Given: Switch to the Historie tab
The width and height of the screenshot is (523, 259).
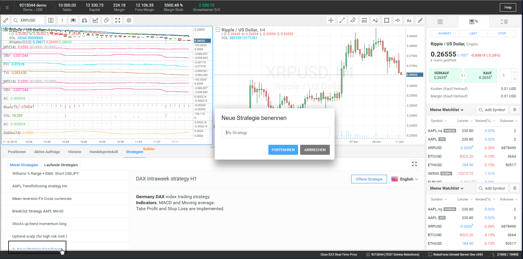Looking at the screenshot, I should point(75,152).
